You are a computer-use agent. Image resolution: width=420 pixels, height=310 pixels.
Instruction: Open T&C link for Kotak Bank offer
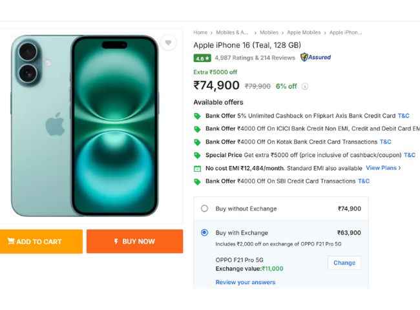(x=385, y=142)
